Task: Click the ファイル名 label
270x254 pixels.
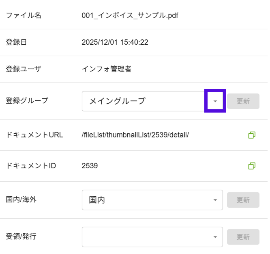Action: pyautogui.click(x=24, y=16)
